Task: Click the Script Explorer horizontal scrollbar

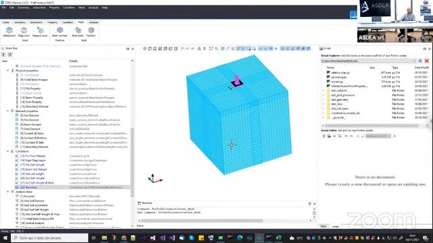Action: click(x=371, y=126)
